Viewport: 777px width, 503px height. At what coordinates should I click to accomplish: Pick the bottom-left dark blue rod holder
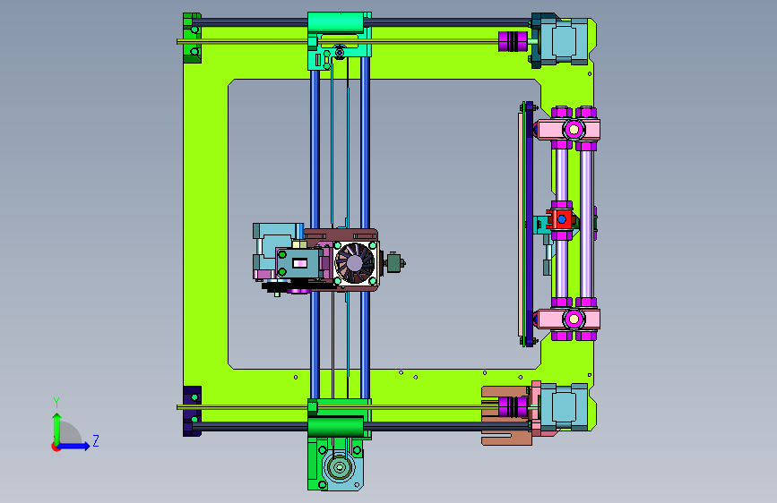193,411
